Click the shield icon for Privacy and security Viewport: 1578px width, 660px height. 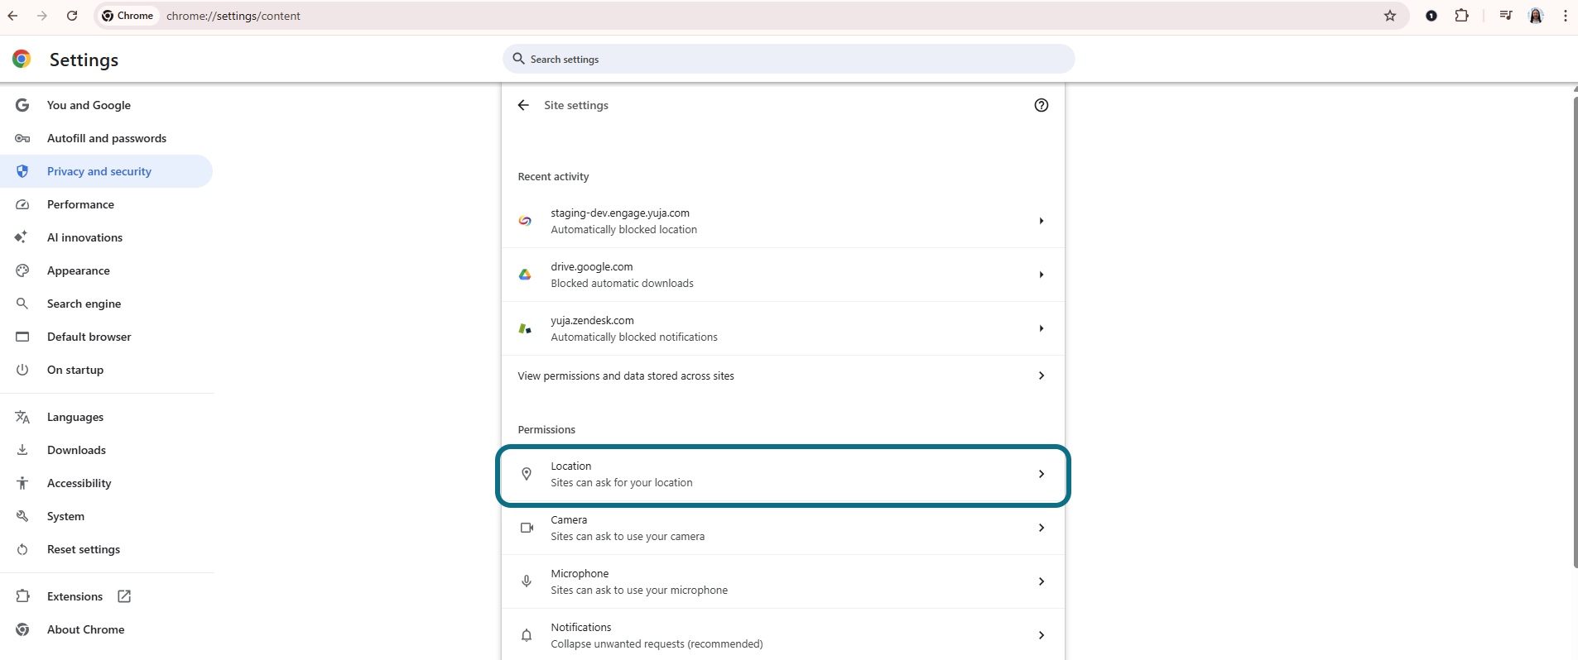[22, 171]
